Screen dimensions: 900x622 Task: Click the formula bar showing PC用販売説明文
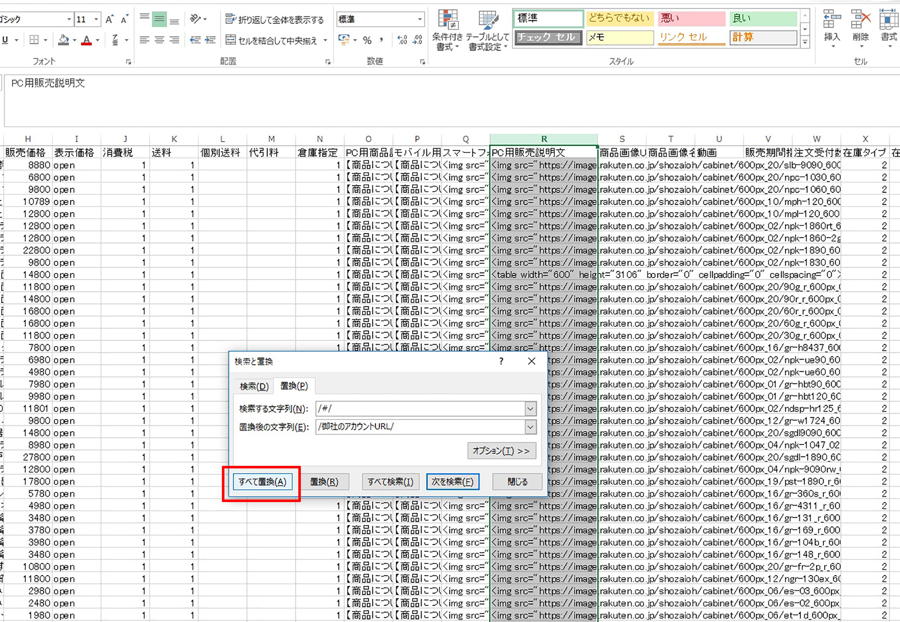click(452, 101)
